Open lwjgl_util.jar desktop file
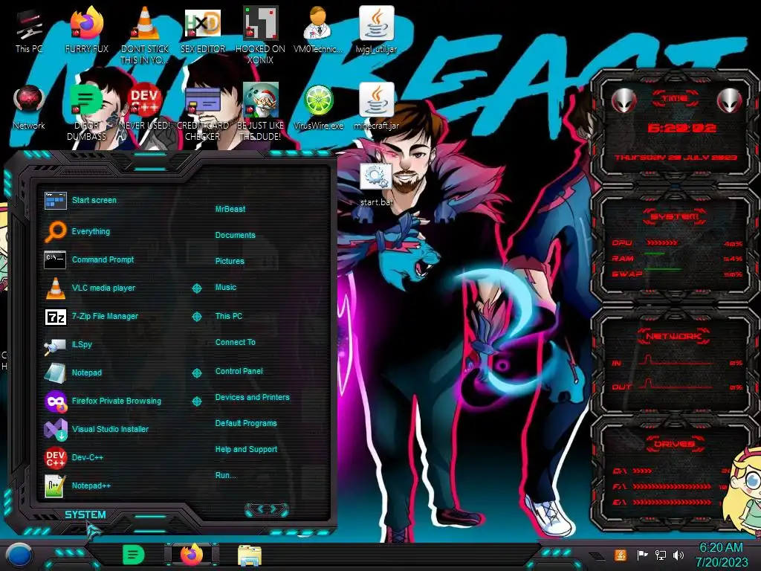The image size is (761, 571). (x=376, y=30)
